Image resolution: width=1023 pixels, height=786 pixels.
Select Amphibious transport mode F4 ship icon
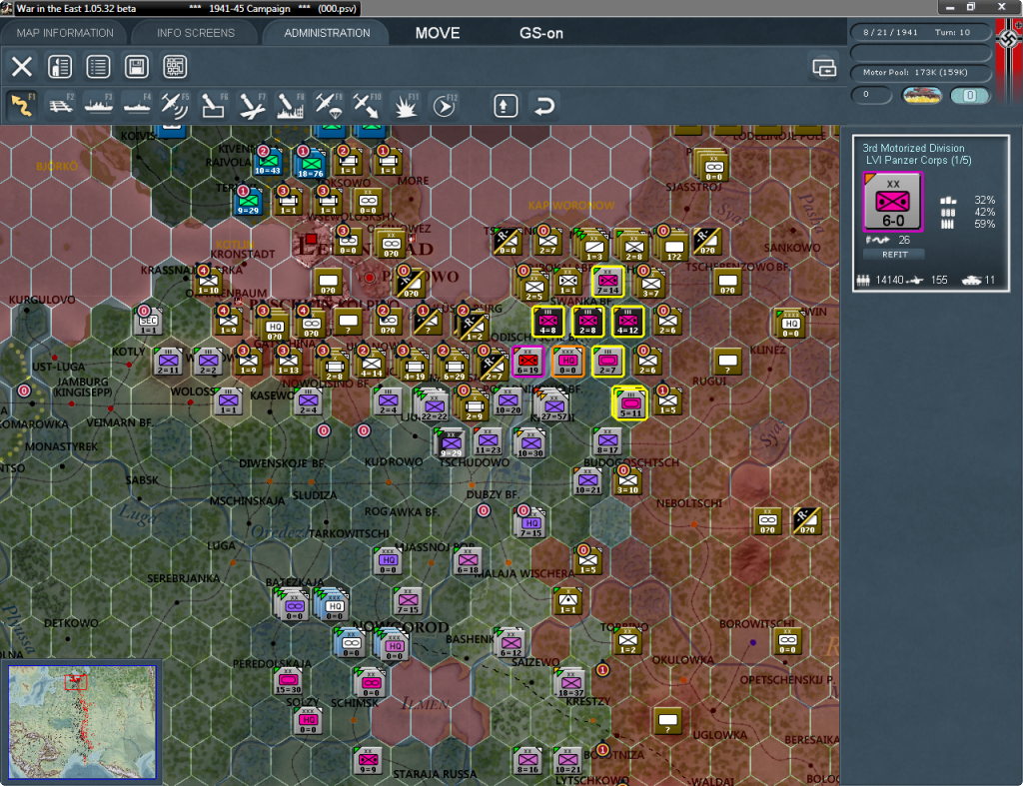[x=137, y=106]
